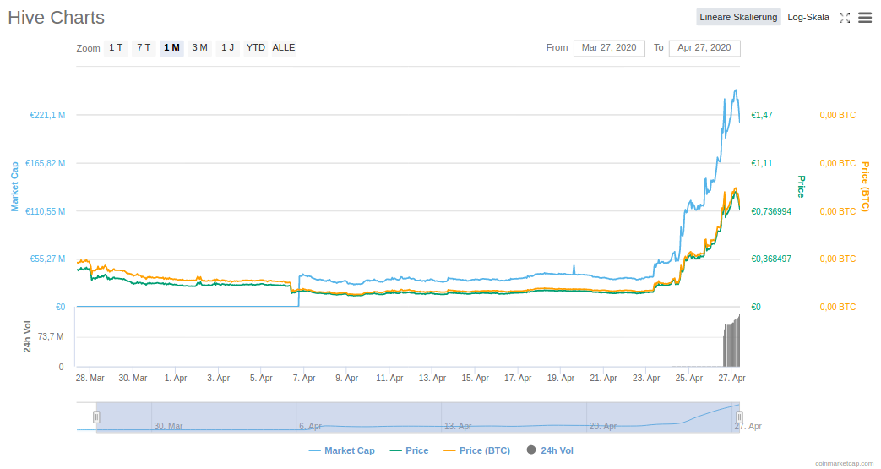Click the 19. Apr axis label
The width and height of the screenshot is (881, 469).
coord(561,378)
